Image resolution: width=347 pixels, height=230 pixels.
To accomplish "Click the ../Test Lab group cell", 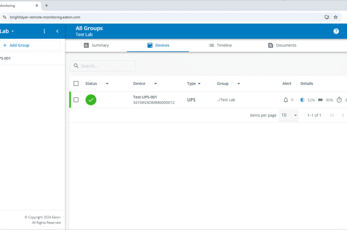I will point(226,100).
